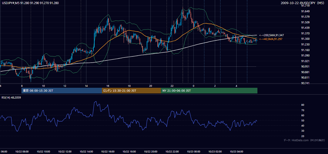Click hour label 8 under price chart

point(22,86)
